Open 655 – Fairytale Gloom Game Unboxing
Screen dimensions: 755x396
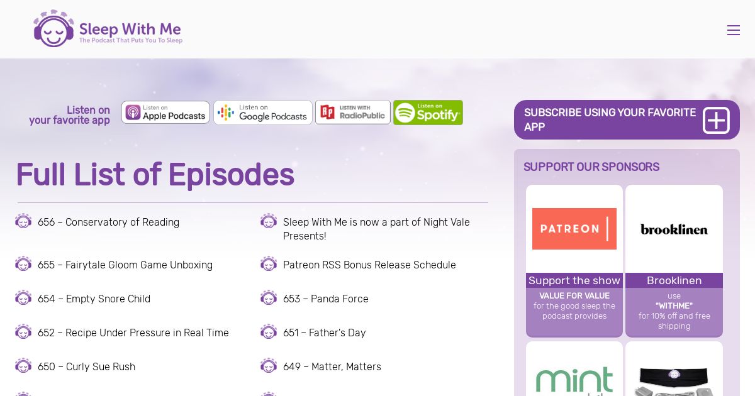pos(125,265)
